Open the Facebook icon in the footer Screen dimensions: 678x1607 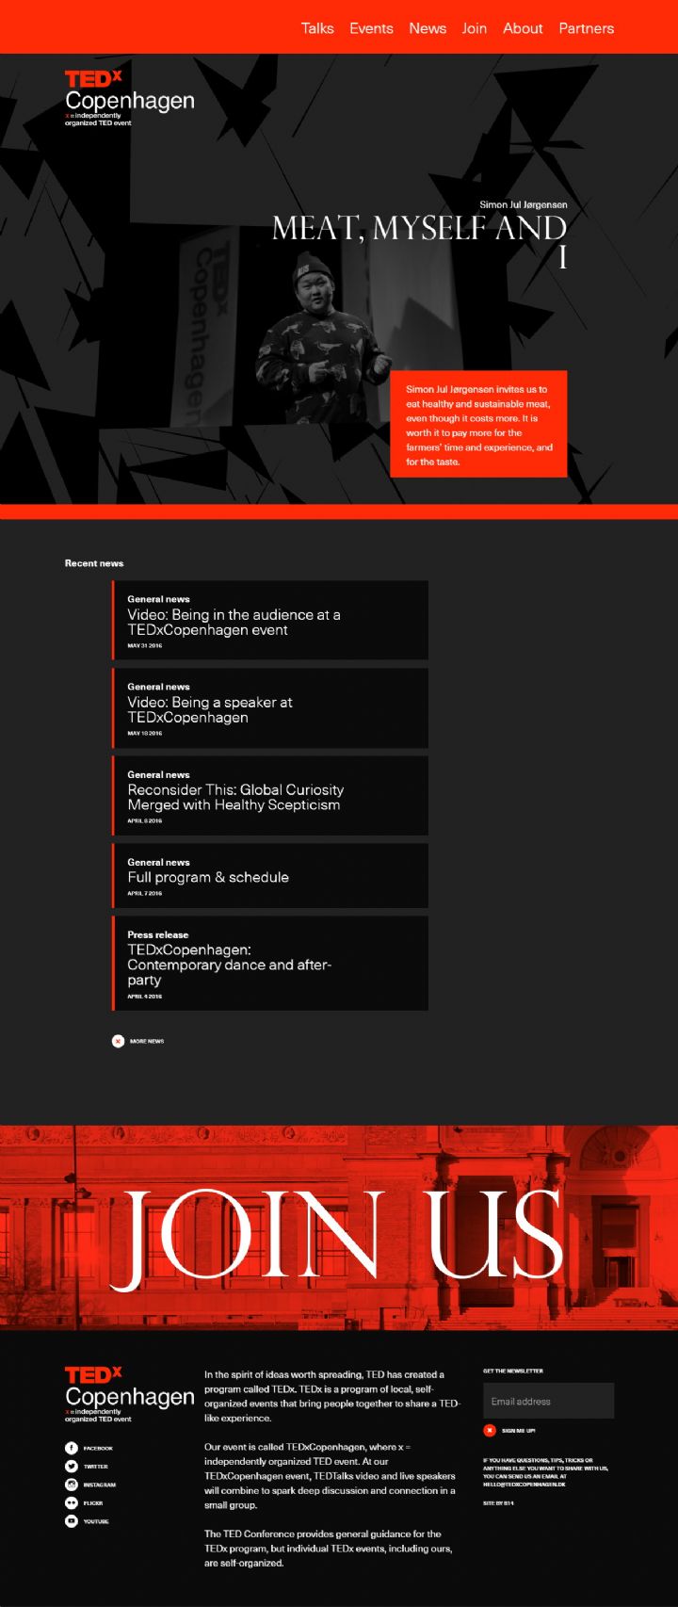pos(71,1448)
